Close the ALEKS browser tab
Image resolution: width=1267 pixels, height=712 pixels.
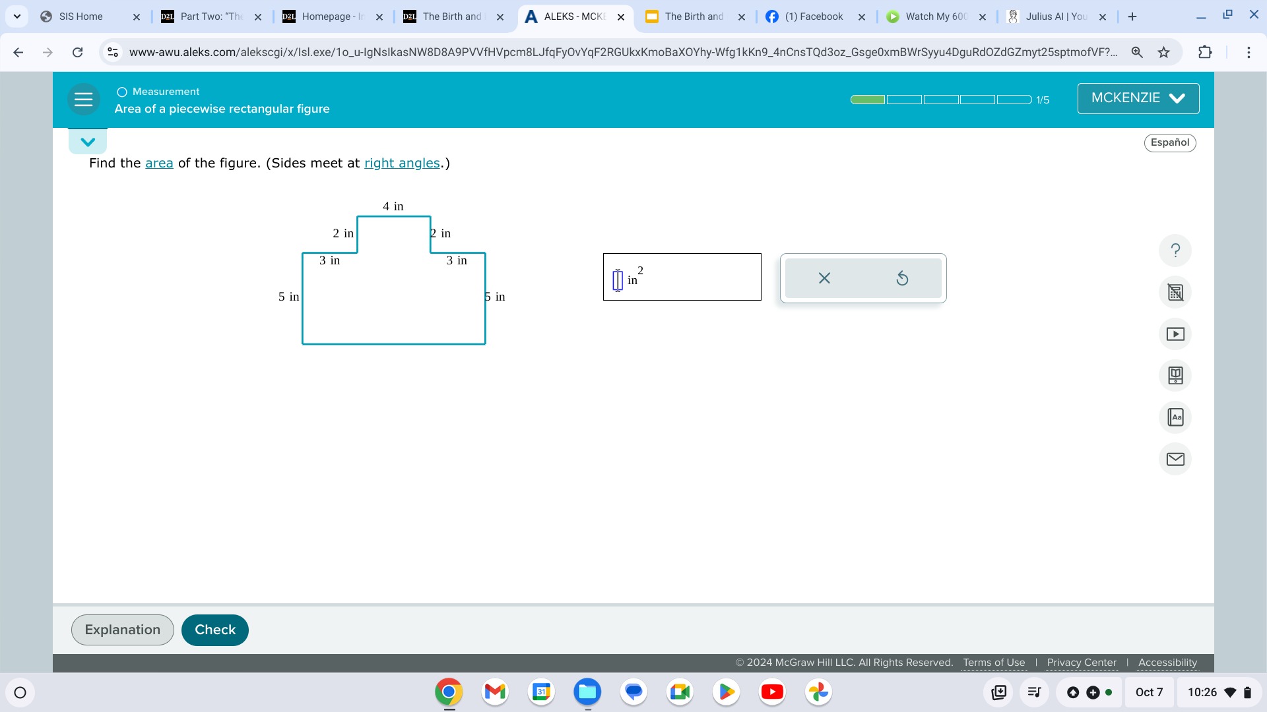620,17
